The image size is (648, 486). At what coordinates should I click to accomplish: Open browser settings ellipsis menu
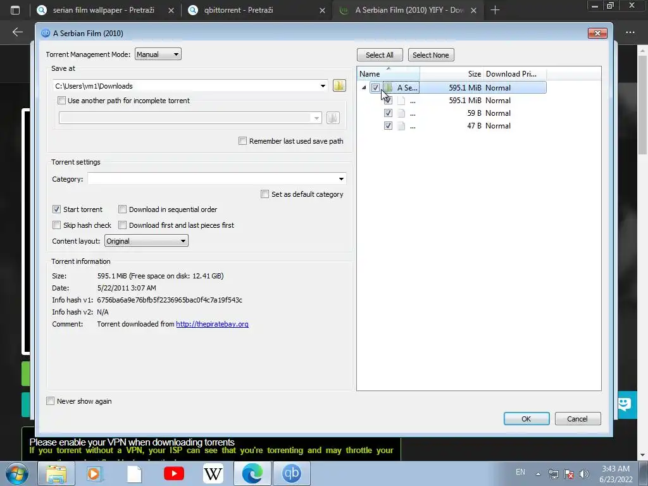(630, 32)
